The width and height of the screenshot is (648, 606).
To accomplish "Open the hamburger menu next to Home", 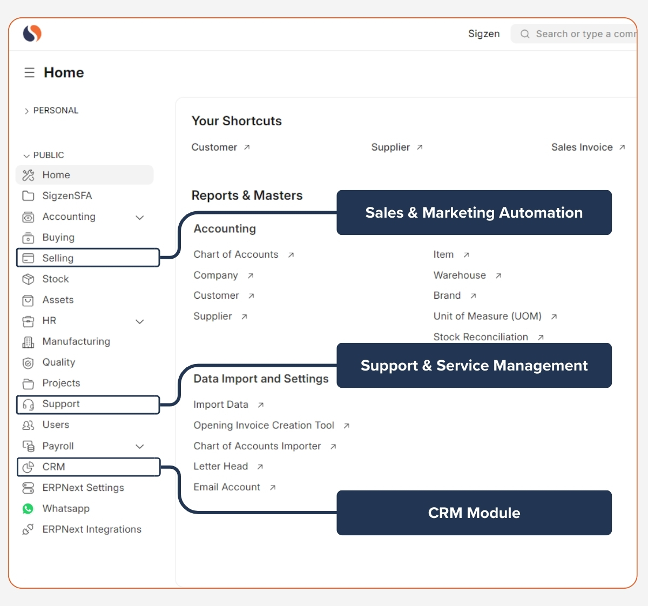I will [29, 72].
